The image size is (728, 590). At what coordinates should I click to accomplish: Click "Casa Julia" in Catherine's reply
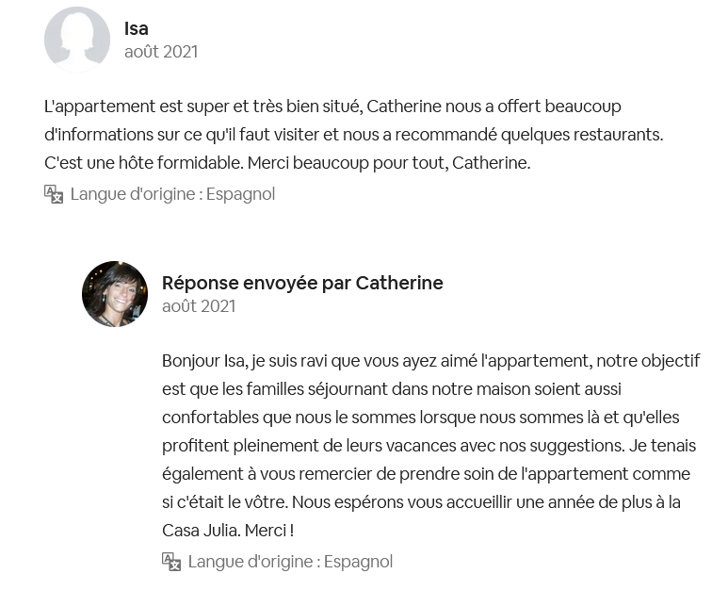point(200,531)
